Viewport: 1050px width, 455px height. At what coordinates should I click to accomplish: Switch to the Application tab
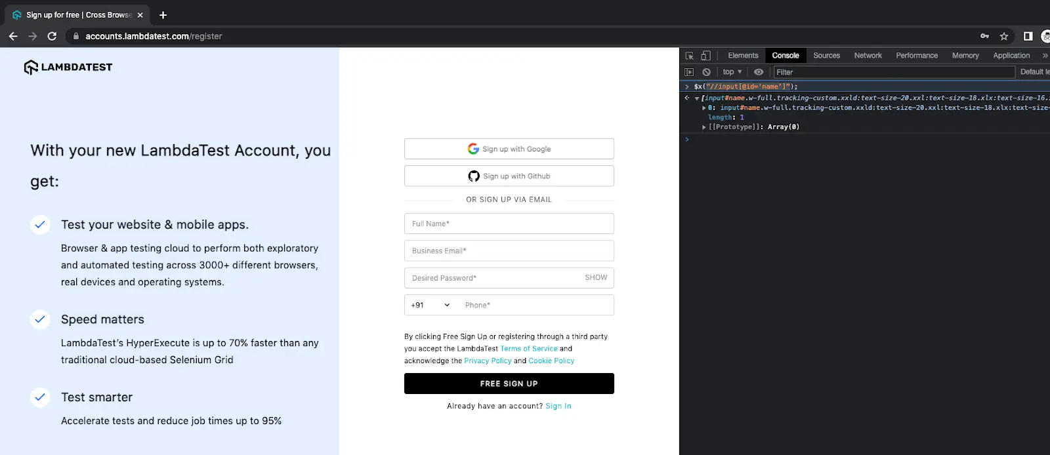click(1011, 56)
